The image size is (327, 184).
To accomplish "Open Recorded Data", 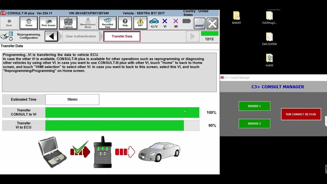I will pyautogui.click(x=108, y=23).
